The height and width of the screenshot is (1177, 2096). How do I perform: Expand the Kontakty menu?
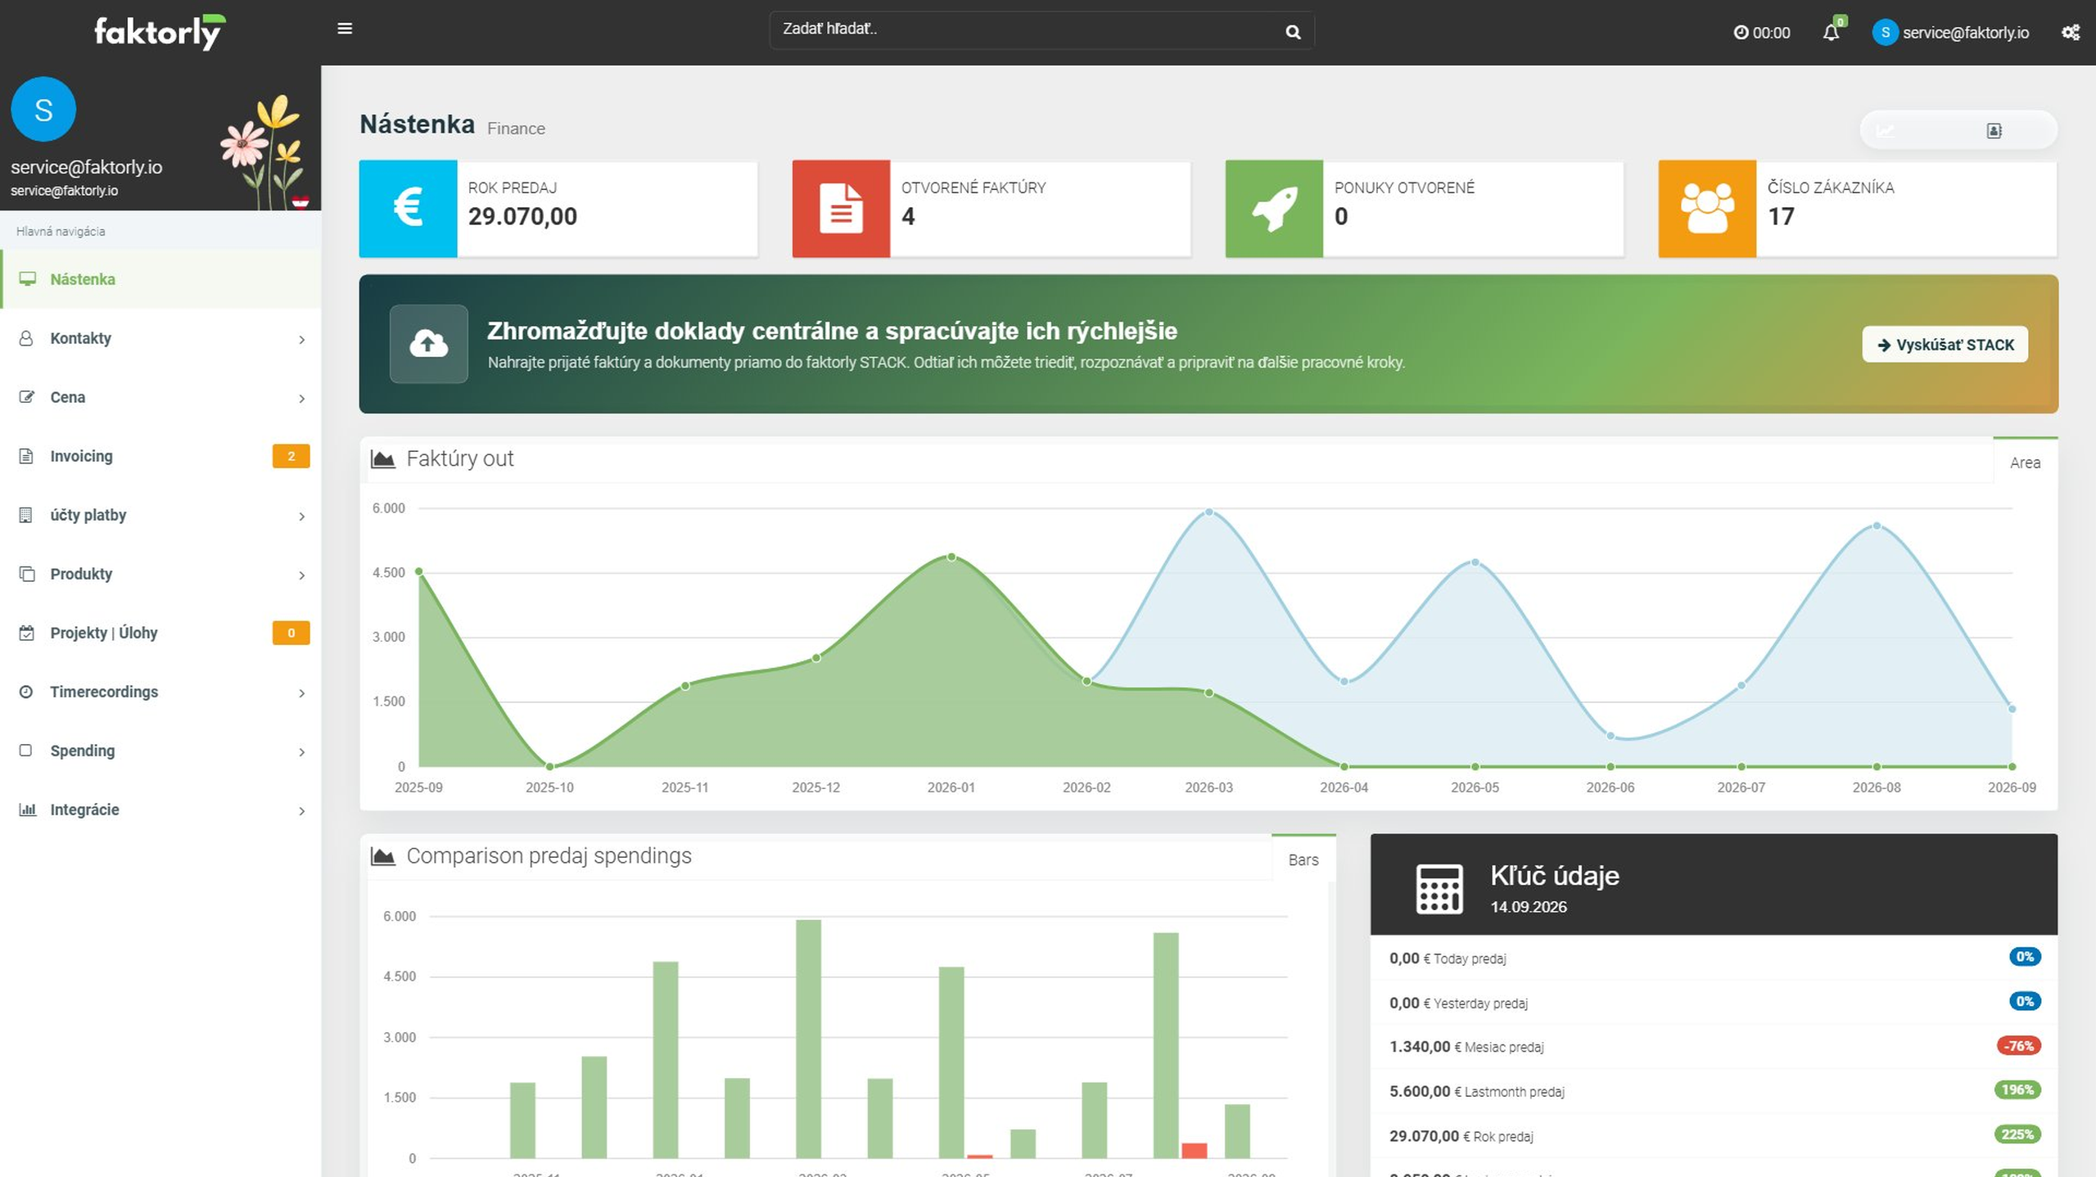(160, 338)
